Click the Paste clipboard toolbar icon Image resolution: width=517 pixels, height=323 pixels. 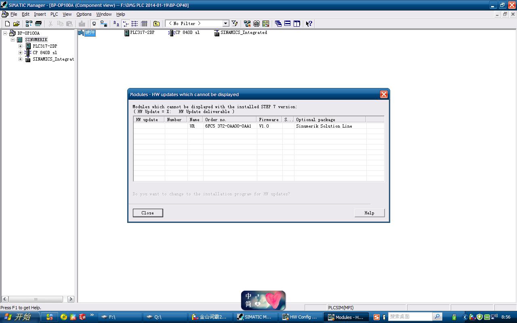69,23
